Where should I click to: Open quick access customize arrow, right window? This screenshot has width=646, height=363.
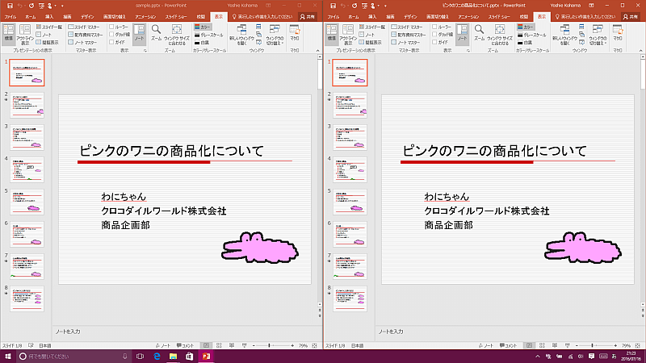tap(386, 6)
